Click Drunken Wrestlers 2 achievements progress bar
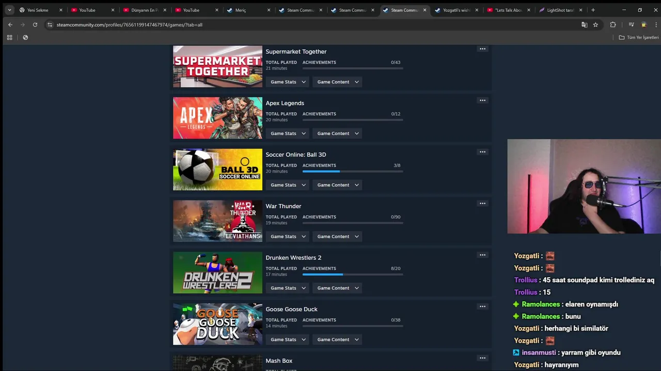 (x=353, y=274)
